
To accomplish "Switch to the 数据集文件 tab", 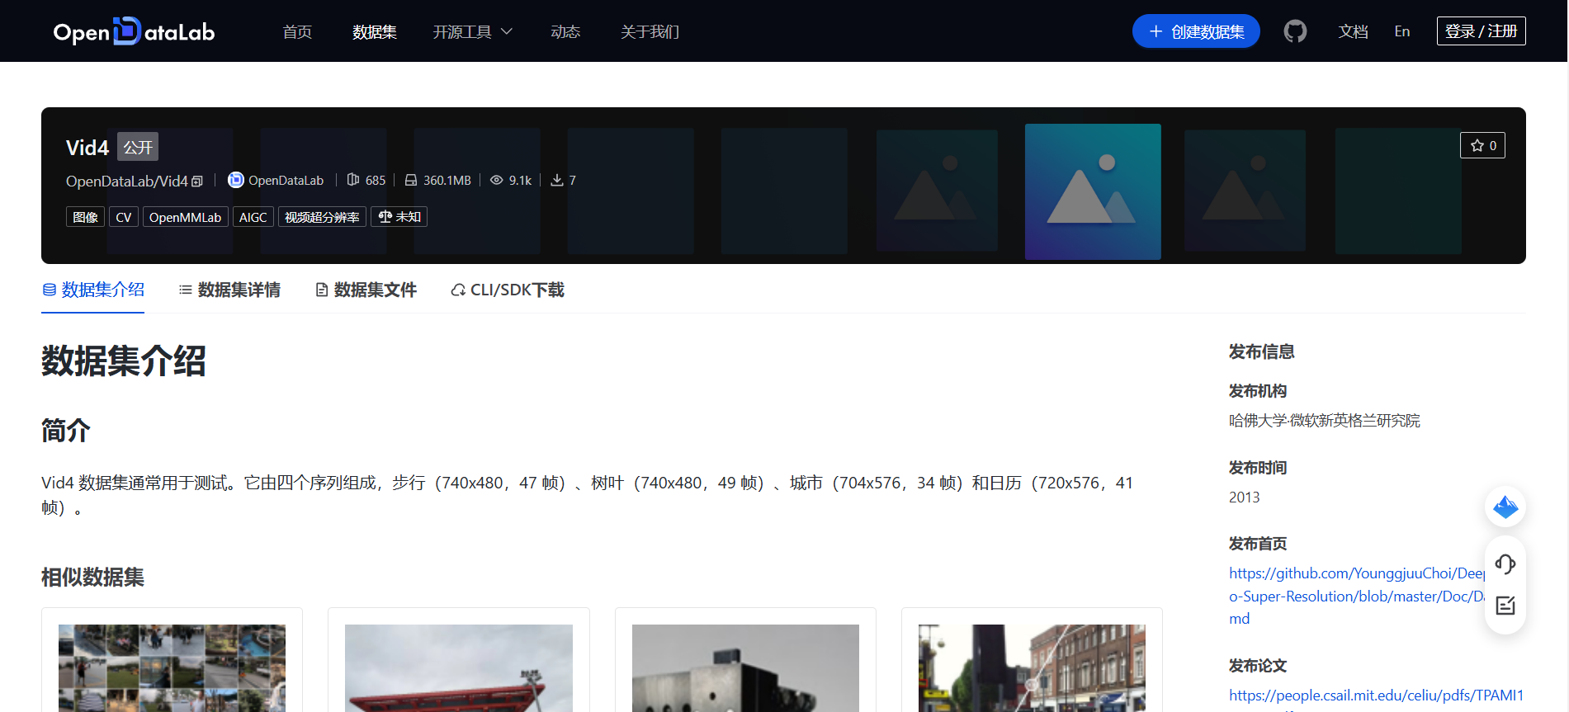I will click(x=366, y=290).
